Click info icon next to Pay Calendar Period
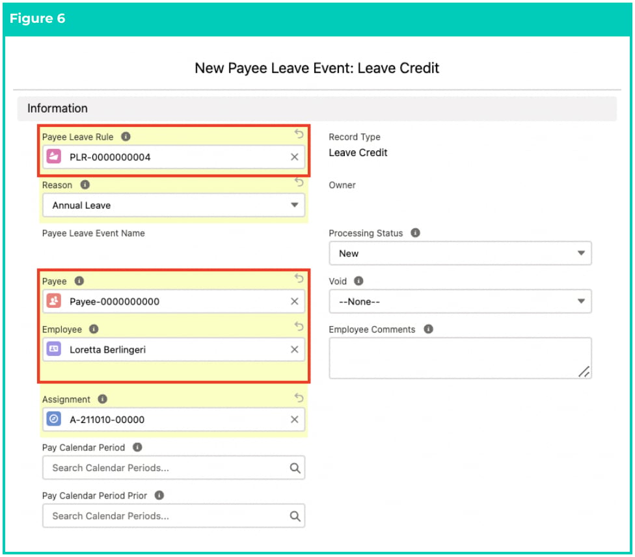 tap(138, 447)
